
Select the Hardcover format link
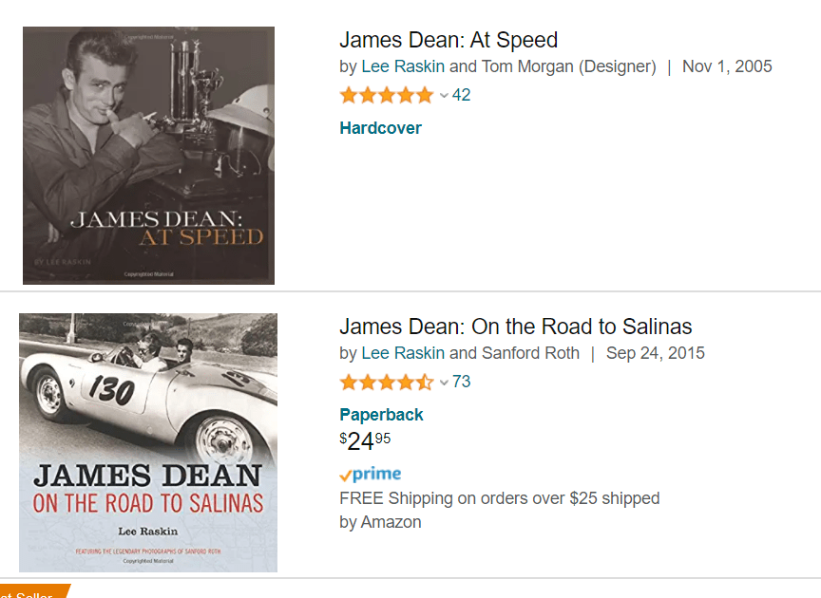(x=380, y=128)
